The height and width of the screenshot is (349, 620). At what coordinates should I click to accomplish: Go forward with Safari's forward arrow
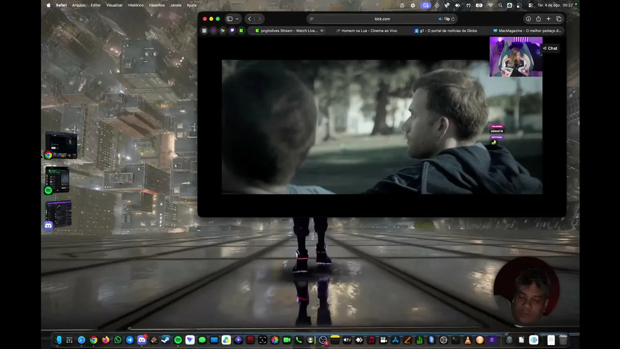pos(260,19)
